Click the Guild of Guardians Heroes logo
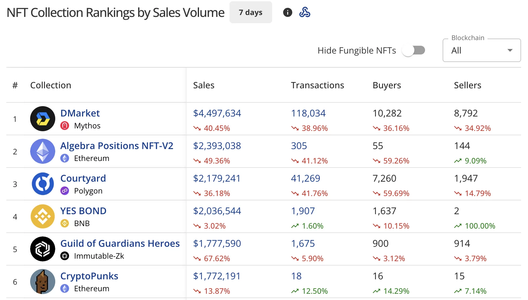The image size is (528, 300). [x=42, y=249]
